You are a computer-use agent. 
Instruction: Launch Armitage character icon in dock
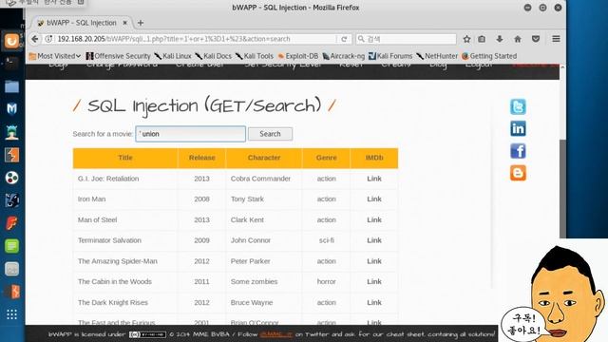coord(11,132)
